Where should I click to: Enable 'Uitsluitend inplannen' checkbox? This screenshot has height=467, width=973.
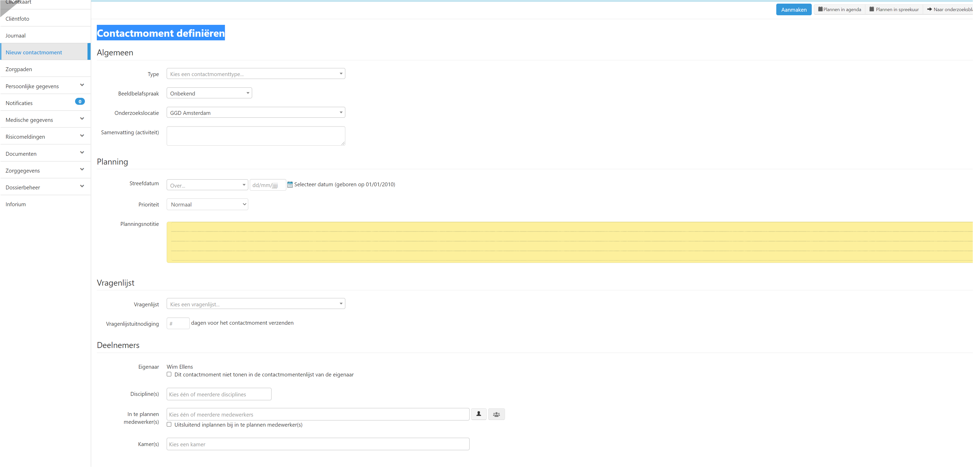point(169,425)
